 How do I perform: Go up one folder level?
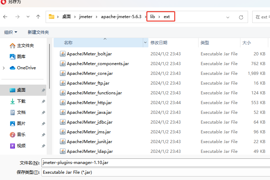click(38, 17)
